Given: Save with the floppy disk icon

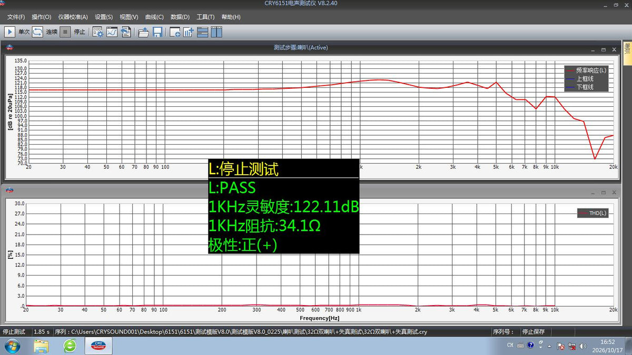Looking at the screenshot, I should click(157, 32).
